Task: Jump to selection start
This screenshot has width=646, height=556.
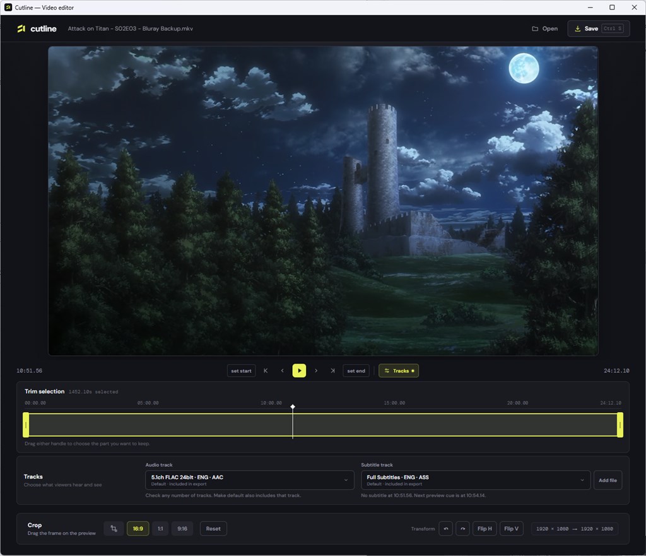Action: click(x=266, y=370)
